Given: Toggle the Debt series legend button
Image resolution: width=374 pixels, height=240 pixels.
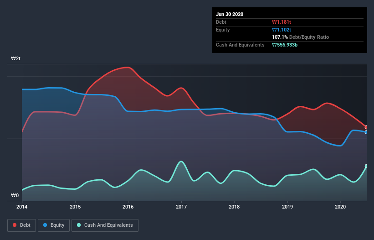Looking at the screenshot, I should (21, 225).
